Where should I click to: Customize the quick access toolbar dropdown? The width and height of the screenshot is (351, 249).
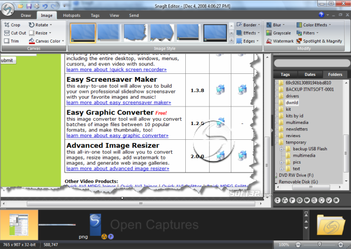coord(64,6)
